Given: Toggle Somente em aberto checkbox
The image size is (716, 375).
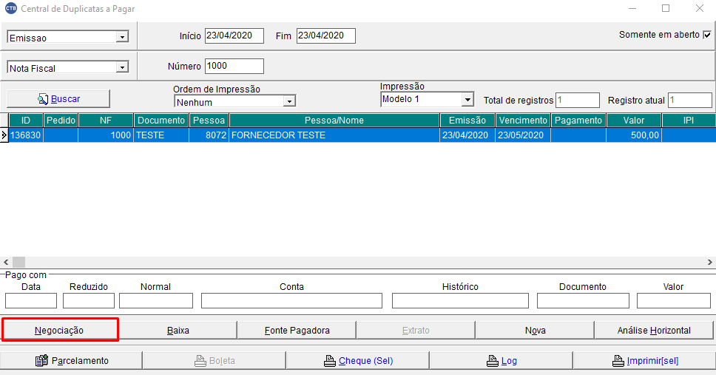Looking at the screenshot, I should coord(706,35).
